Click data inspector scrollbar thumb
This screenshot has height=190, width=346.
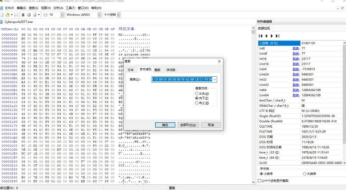(x=344, y=94)
